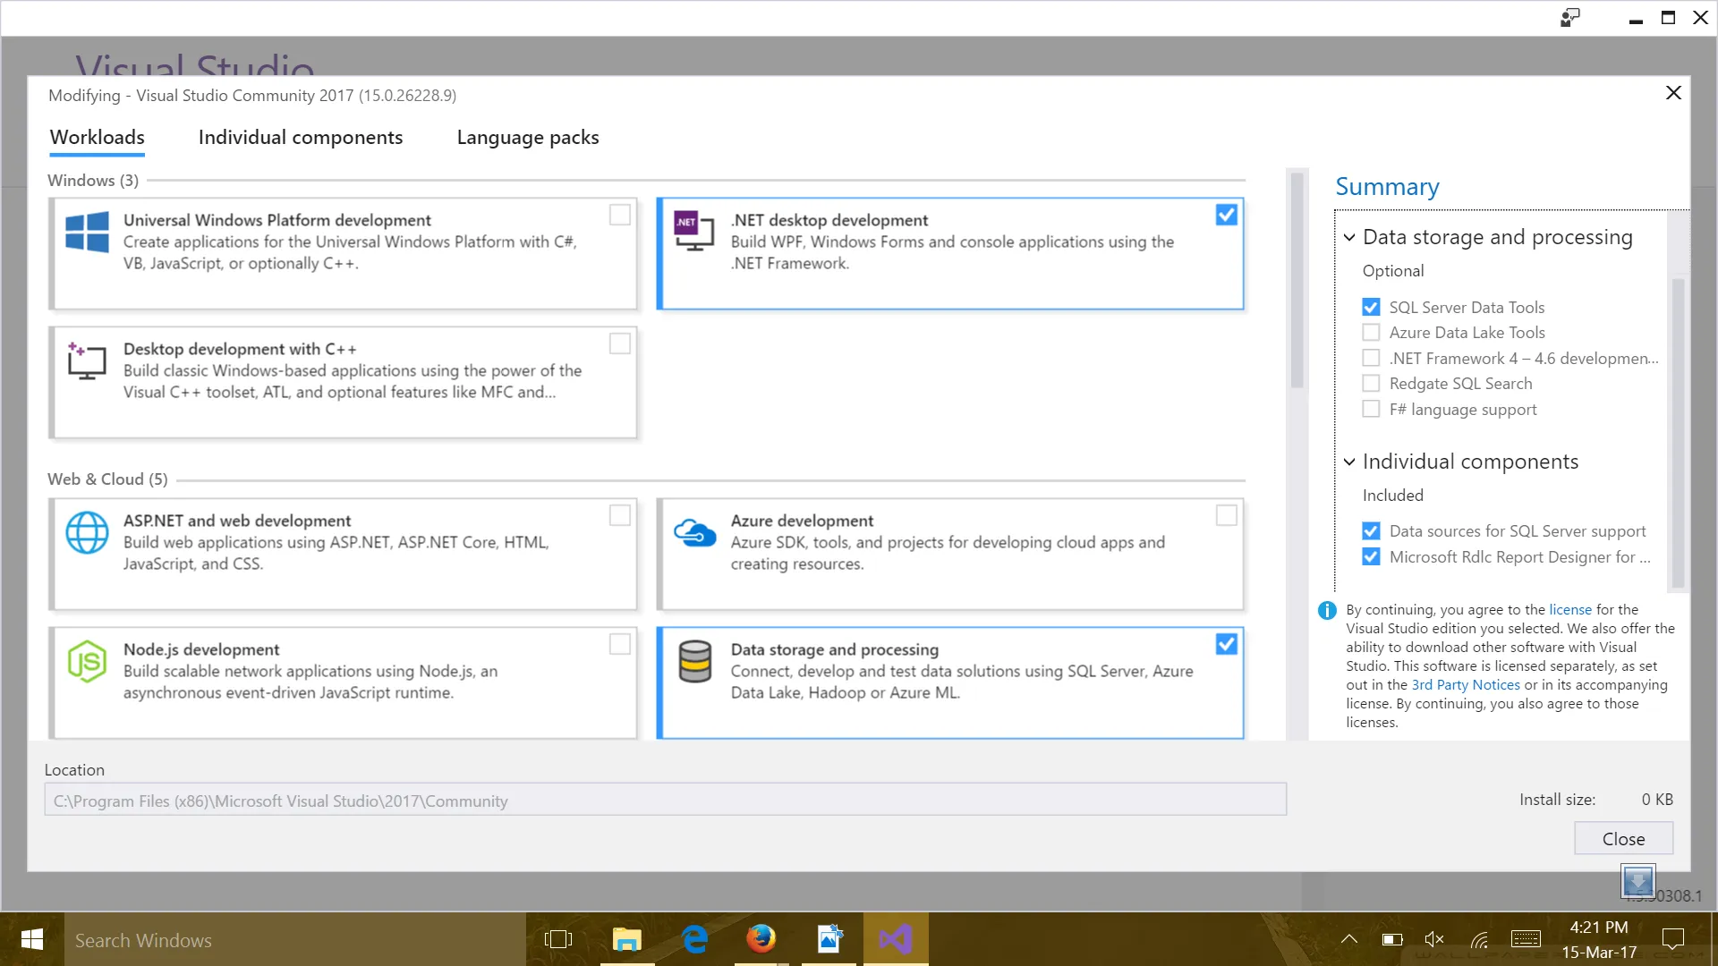Click the Azure development cloud icon
This screenshot has width=1718, height=966.
pos(694,533)
